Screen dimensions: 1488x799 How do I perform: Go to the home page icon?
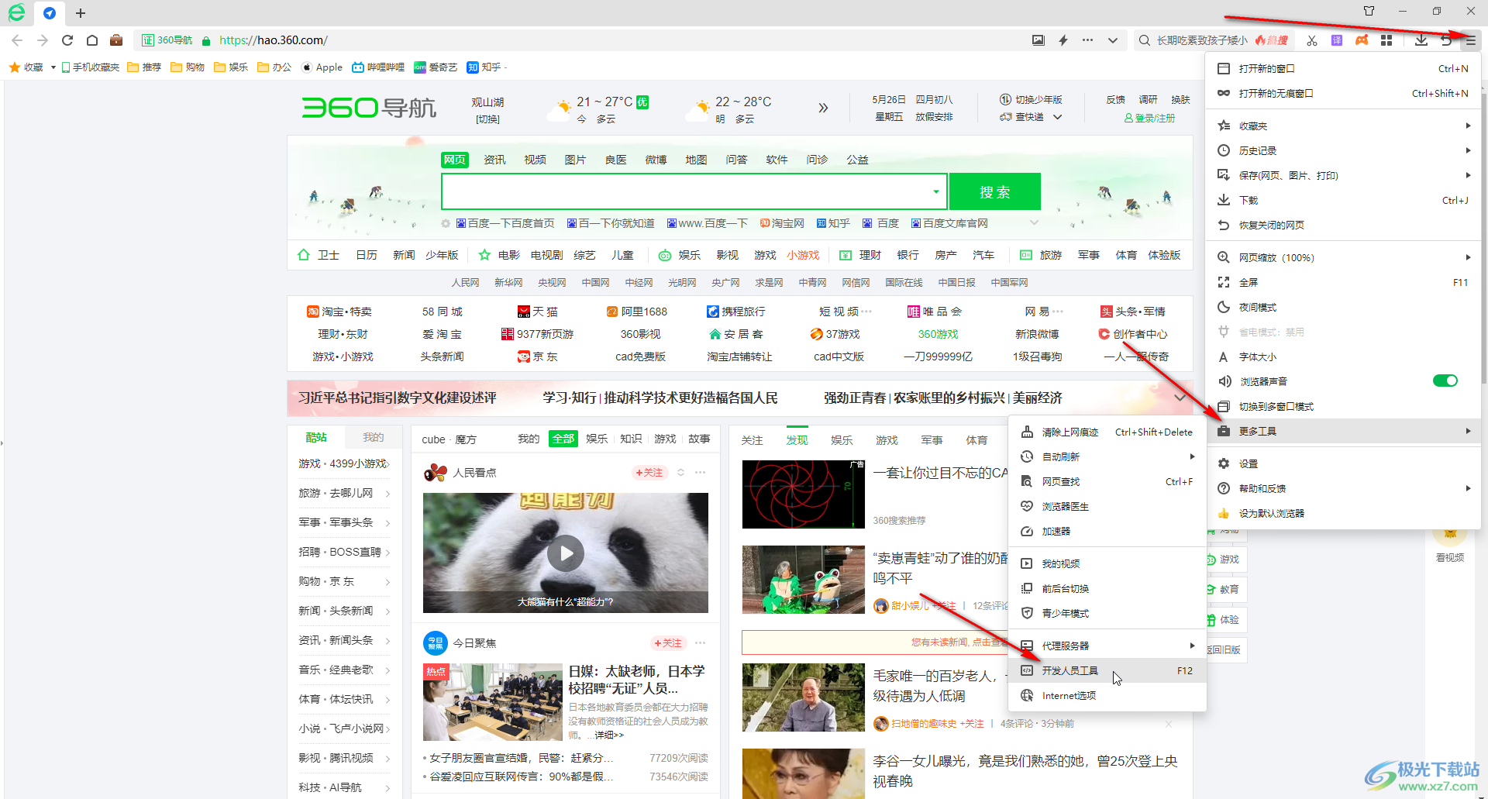coord(92,40)
